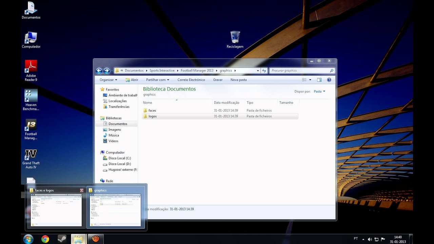Open Heaven Benchmark desktop shortcut

[x=31, y=100]
